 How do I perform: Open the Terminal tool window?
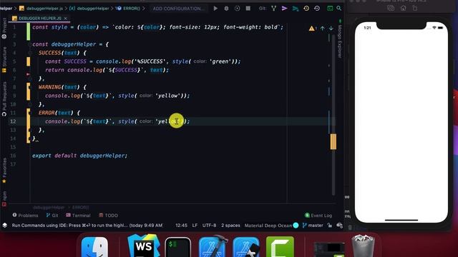(x=78, y=216)
